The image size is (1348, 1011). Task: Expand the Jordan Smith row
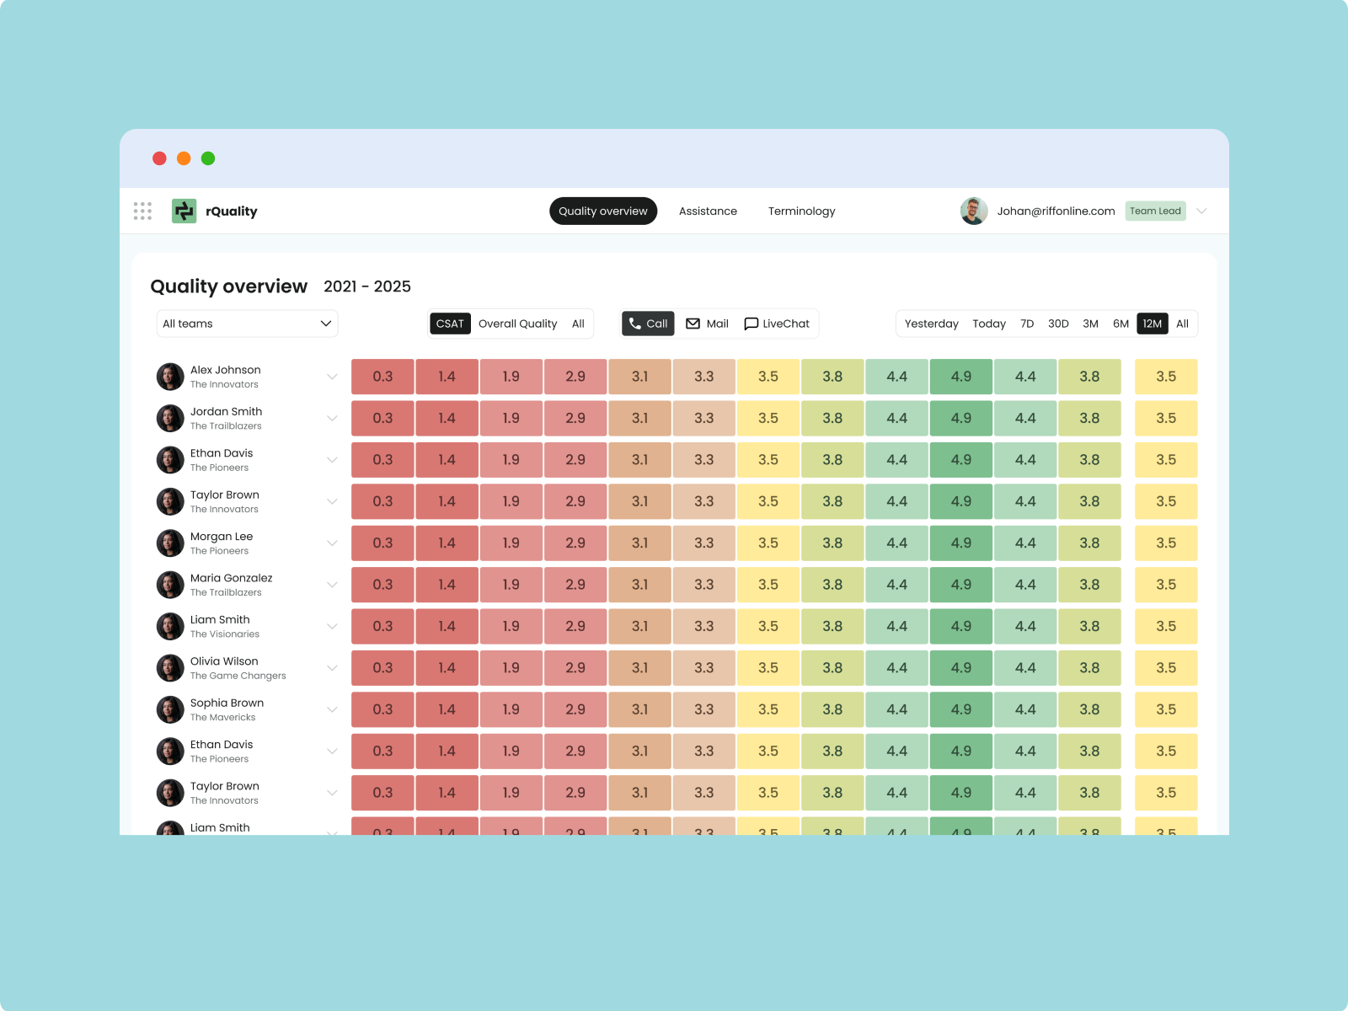coord(332,419)
